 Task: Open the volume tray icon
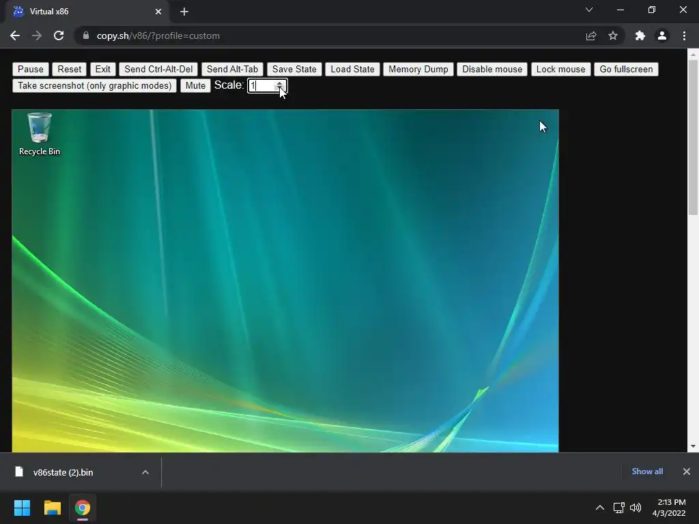(x=636, y=508)
